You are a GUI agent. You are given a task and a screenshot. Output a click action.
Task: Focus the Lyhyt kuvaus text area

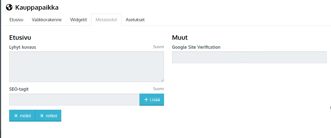point(87,67)
